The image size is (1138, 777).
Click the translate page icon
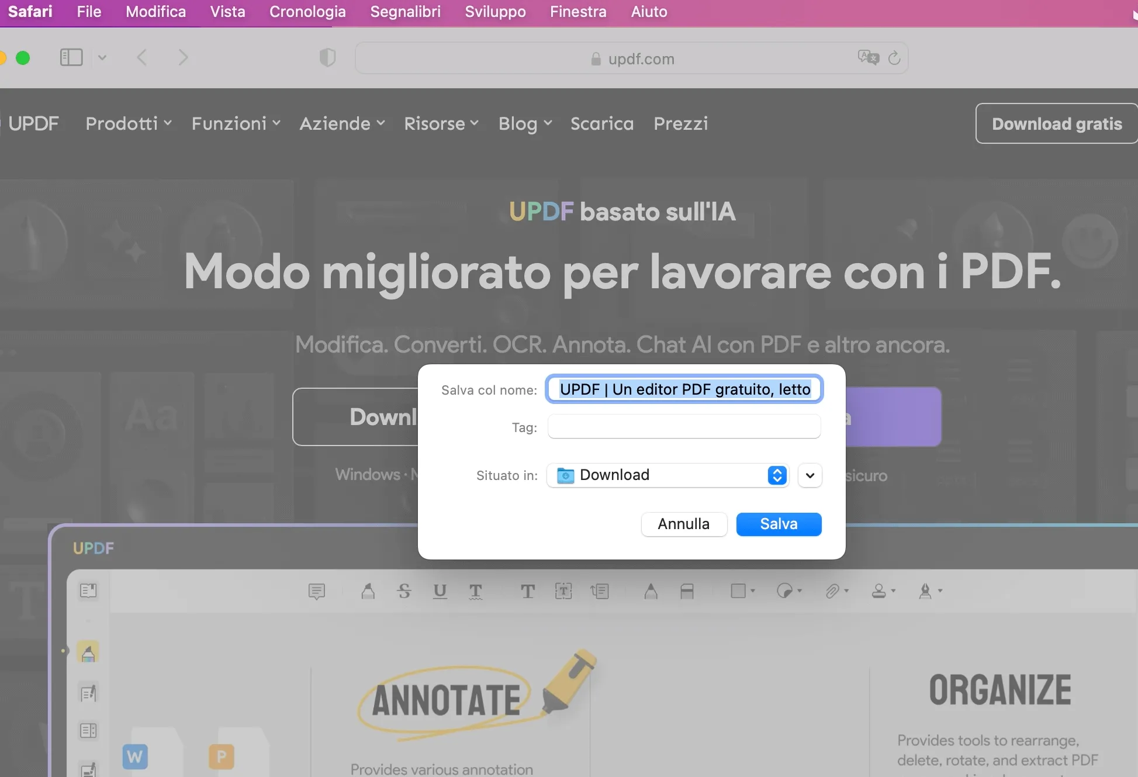tap(868, 57)
